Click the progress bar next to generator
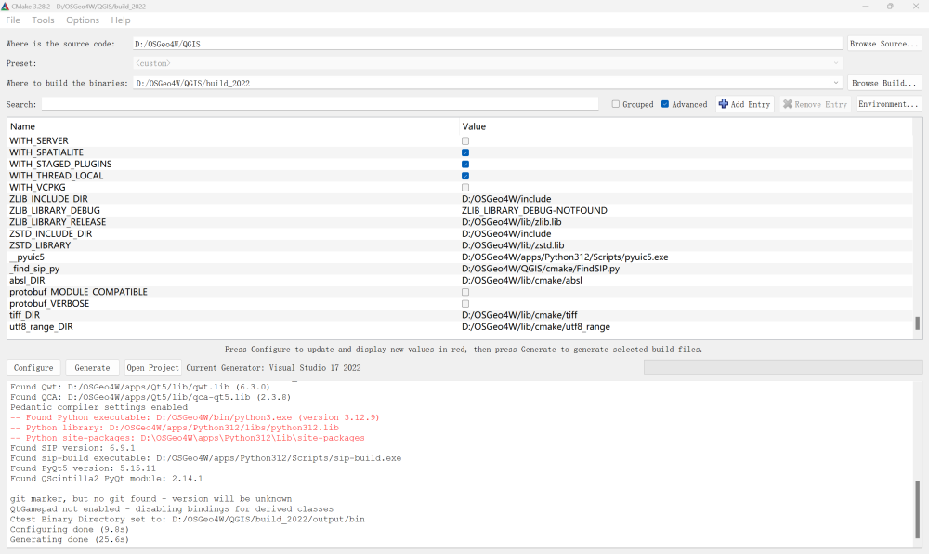Screen dimensions: 929x554 click(783, 367)
